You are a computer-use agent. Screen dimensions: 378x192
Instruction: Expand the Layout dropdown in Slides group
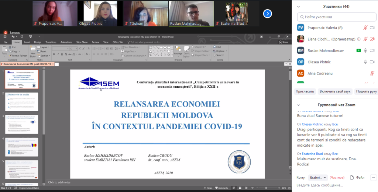point(43,47)
